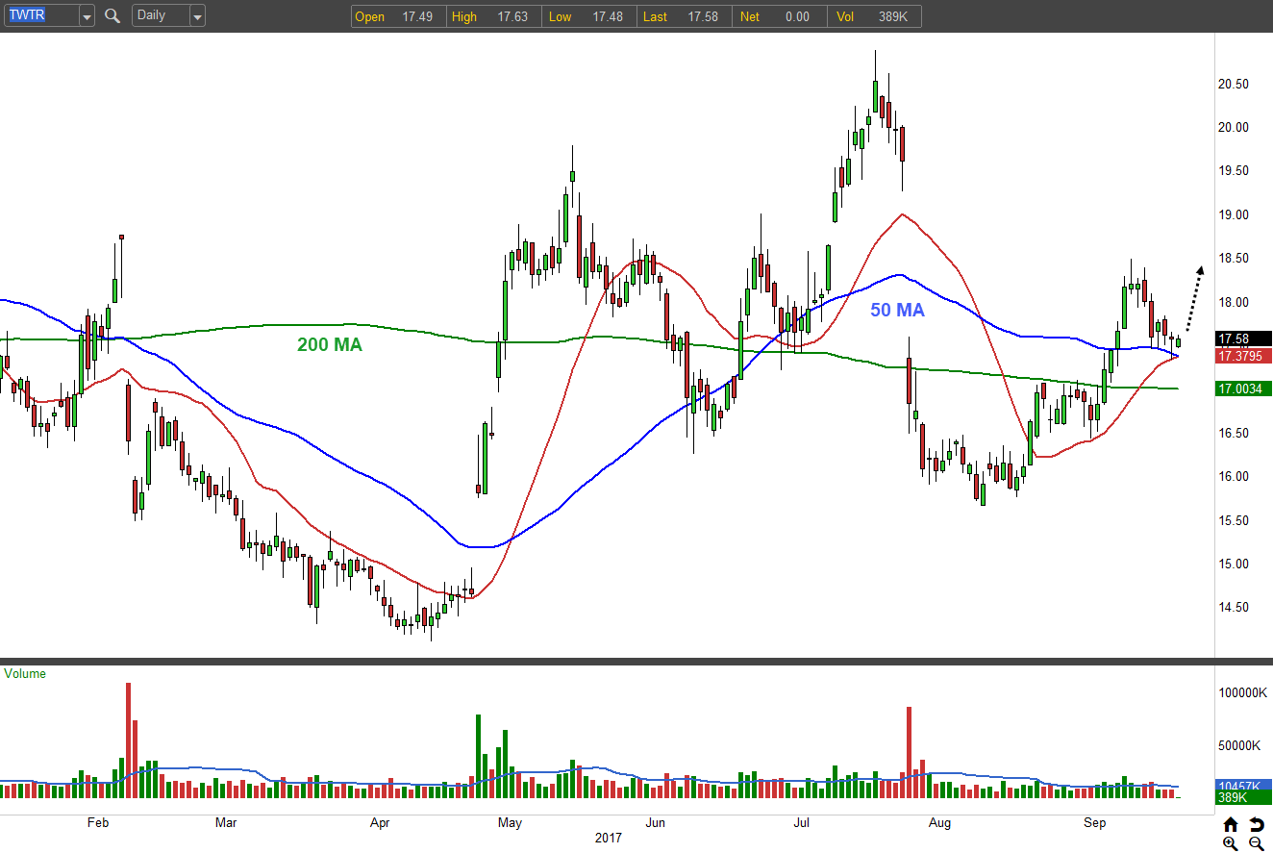Image resolution: width=1273 pixels, height=853 pixels.
Task: Click the Sep label on date axis
Action: tap(1094, 823)
